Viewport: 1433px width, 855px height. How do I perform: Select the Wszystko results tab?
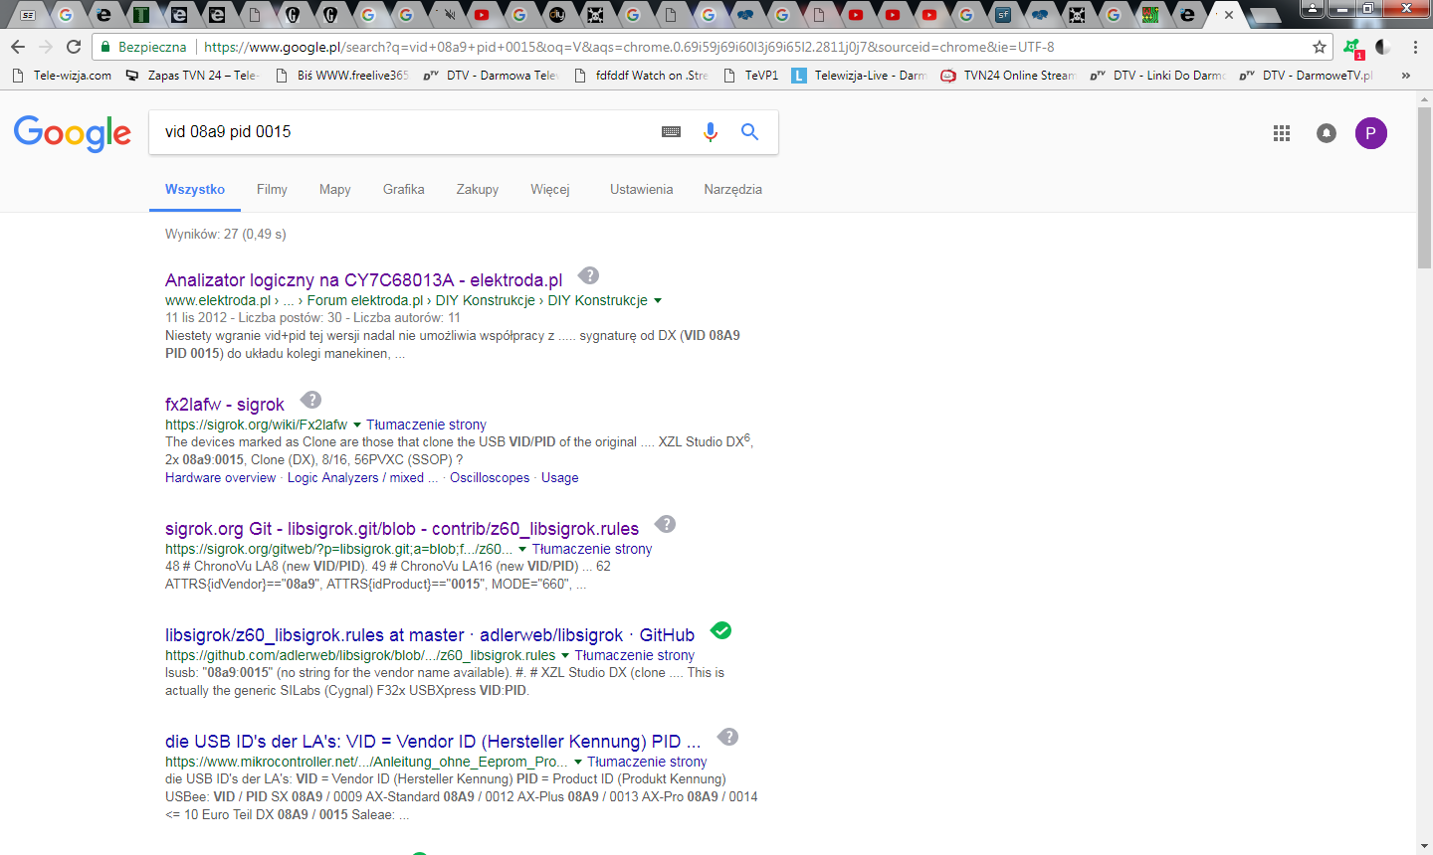pyautogui.click(x=195, y=189)
